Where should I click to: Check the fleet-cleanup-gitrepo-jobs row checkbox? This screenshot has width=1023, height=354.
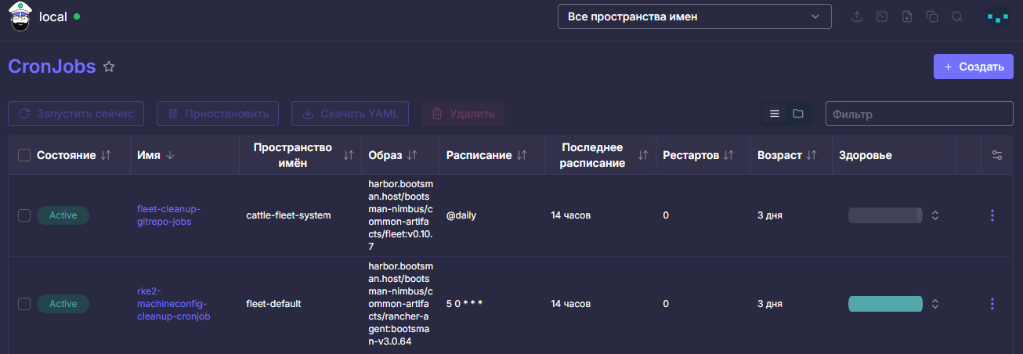click(24, 215)
